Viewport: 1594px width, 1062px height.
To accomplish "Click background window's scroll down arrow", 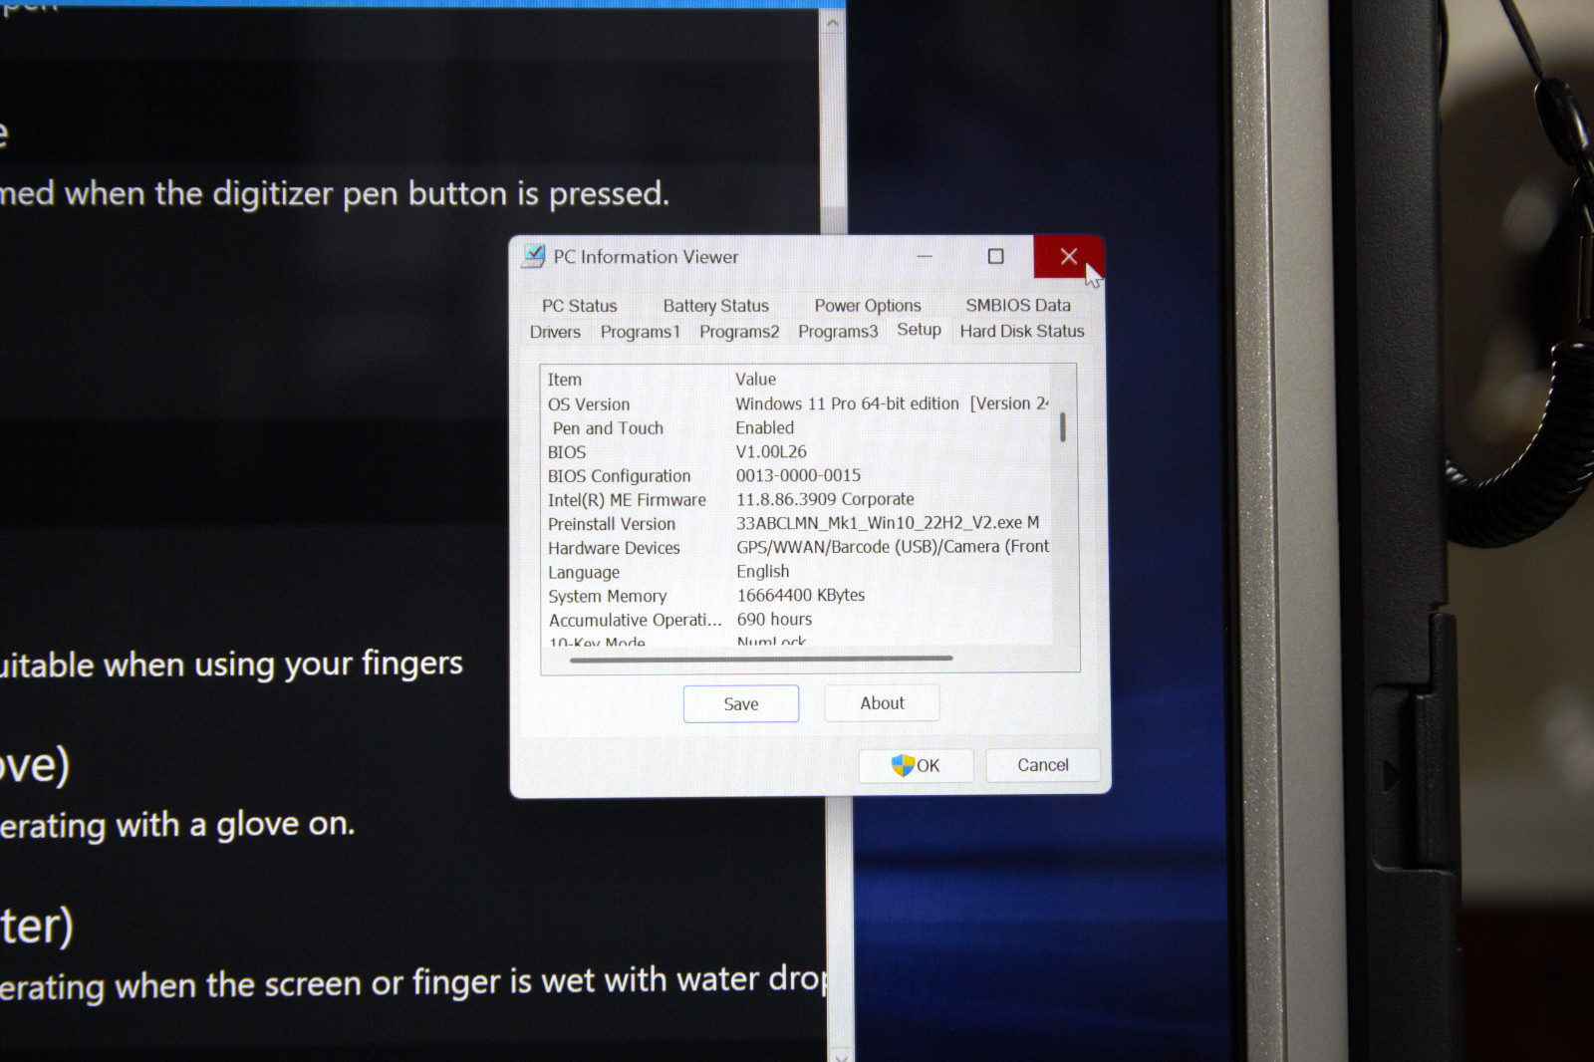I will [x=842, y=1055].
